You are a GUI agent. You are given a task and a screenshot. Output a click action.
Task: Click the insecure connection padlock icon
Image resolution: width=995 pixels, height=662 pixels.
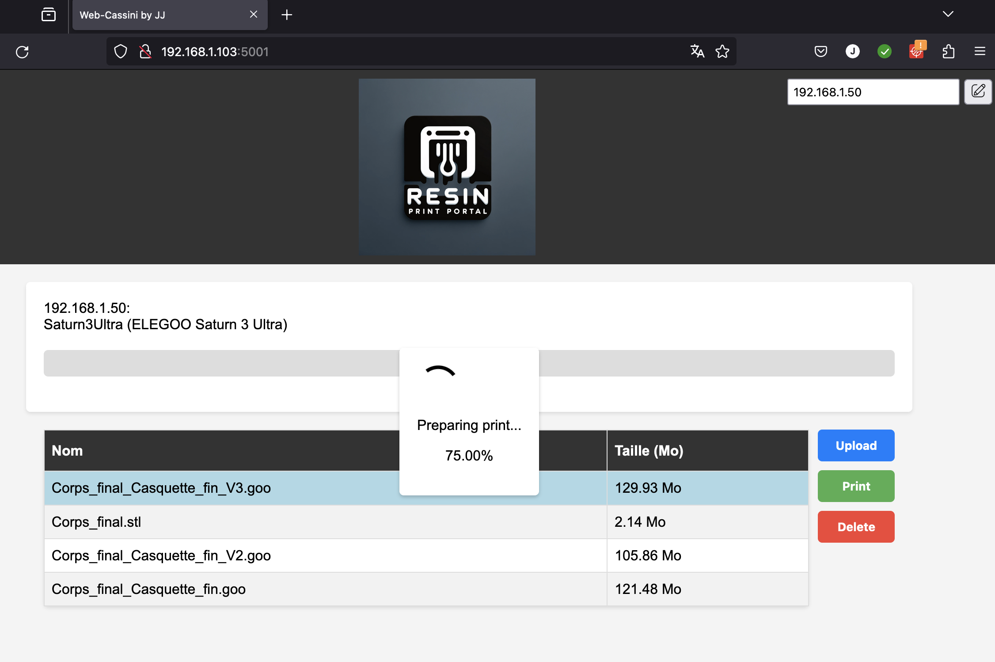(145, 52)
